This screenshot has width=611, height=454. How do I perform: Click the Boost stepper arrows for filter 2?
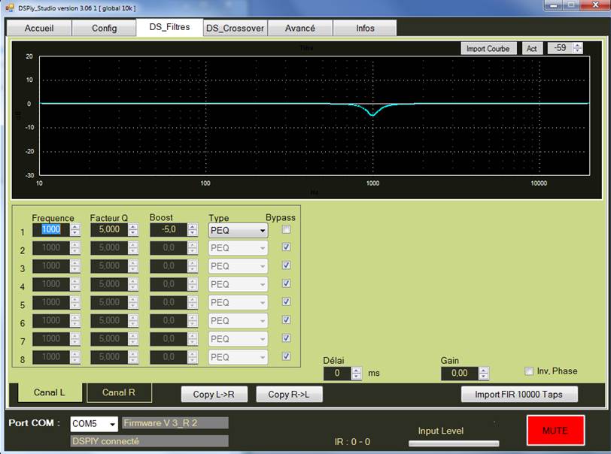pyautogui.click(x=193, y=247)
